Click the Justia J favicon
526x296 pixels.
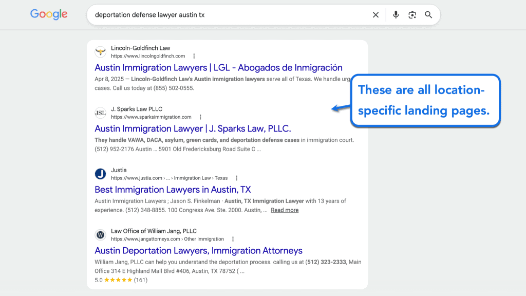[100, 174]
